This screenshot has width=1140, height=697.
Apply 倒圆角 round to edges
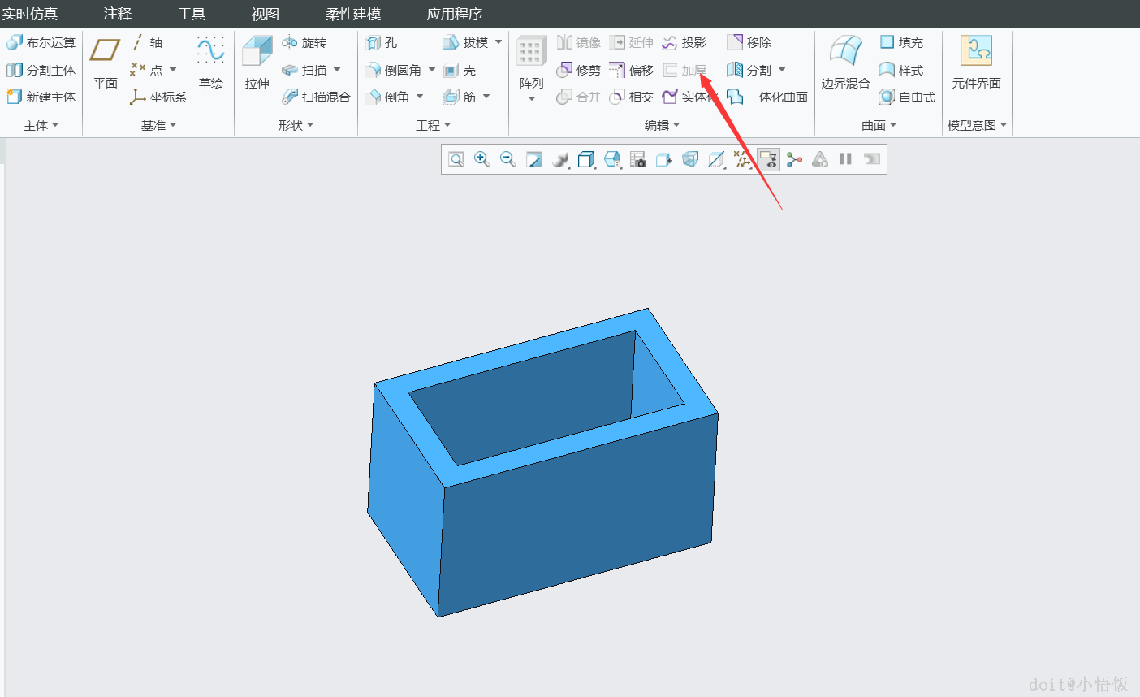point(393,70)
